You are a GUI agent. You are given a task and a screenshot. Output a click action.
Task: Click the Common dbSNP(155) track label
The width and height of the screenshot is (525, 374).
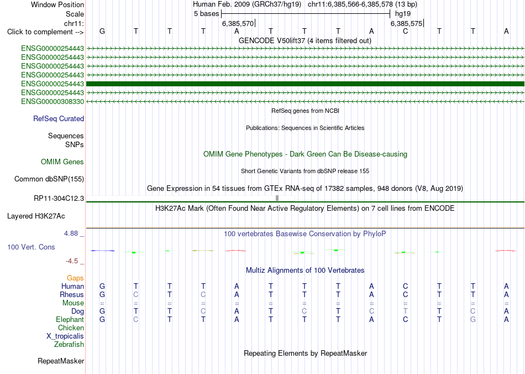(x=49, y=179)
